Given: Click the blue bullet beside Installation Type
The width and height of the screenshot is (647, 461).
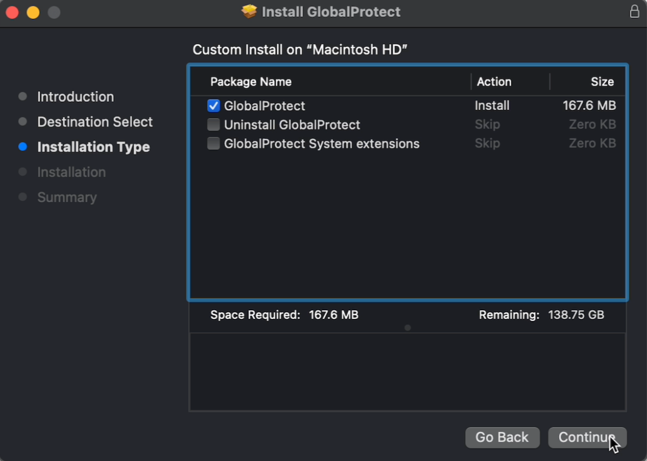Looking at the screenshot, I should tap(23, 147).
